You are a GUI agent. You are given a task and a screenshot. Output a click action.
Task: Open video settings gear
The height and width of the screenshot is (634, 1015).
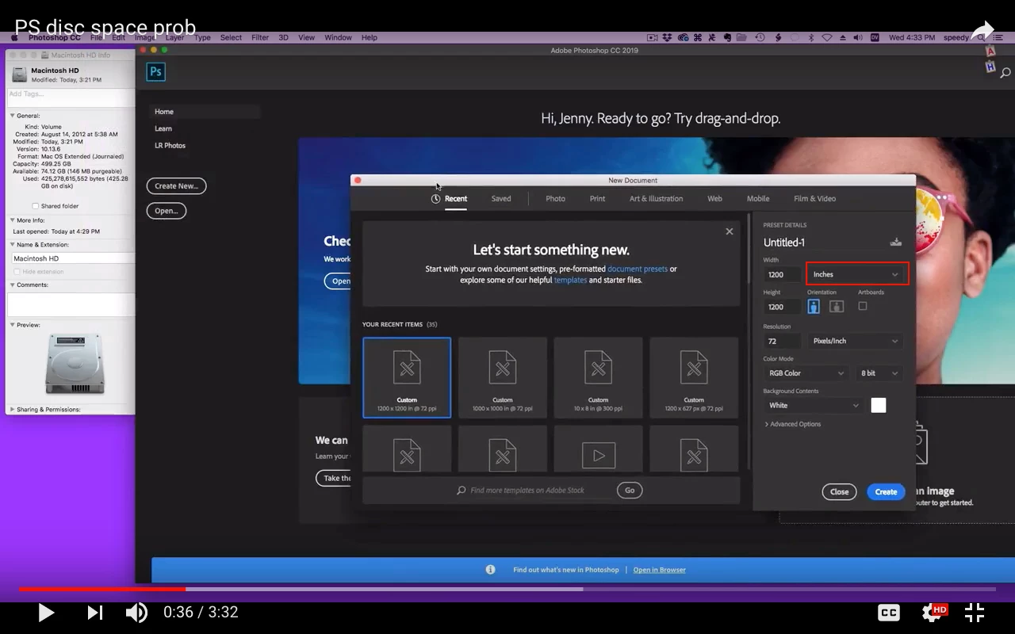933,613
